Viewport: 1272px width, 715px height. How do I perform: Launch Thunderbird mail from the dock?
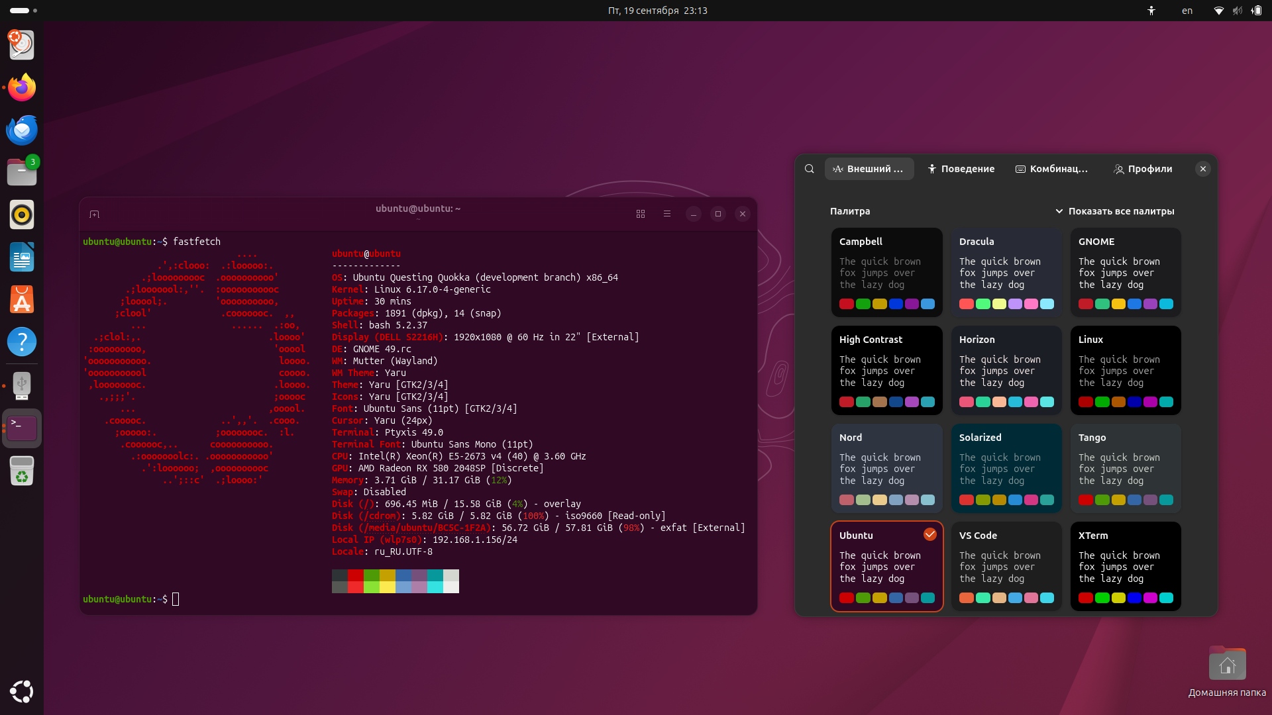pos(22,130)
